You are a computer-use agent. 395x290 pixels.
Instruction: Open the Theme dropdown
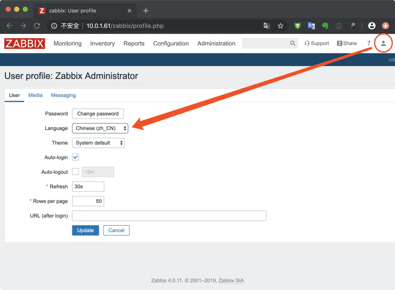[x=98, y=143]
